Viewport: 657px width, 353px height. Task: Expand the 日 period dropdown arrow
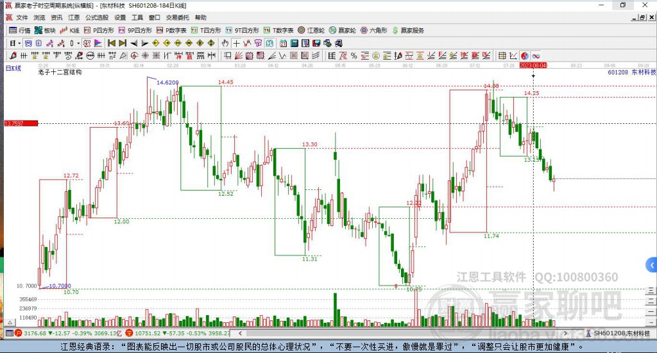(19, 43)
